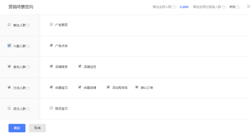Uncheck the 兴趣人群 checkbox
The height and width of the screenshot is (134, 250).
(9, 46)
